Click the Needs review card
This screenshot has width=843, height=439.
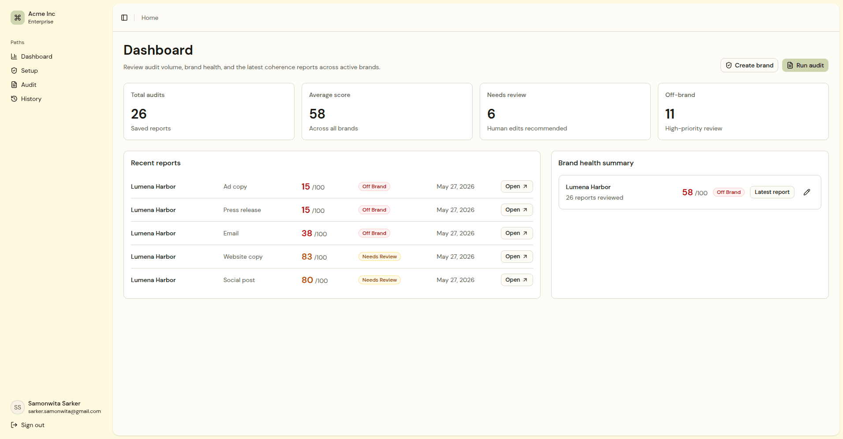pos(565,112)
